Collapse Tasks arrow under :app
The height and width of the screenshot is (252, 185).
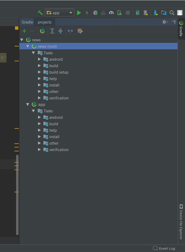33,111
